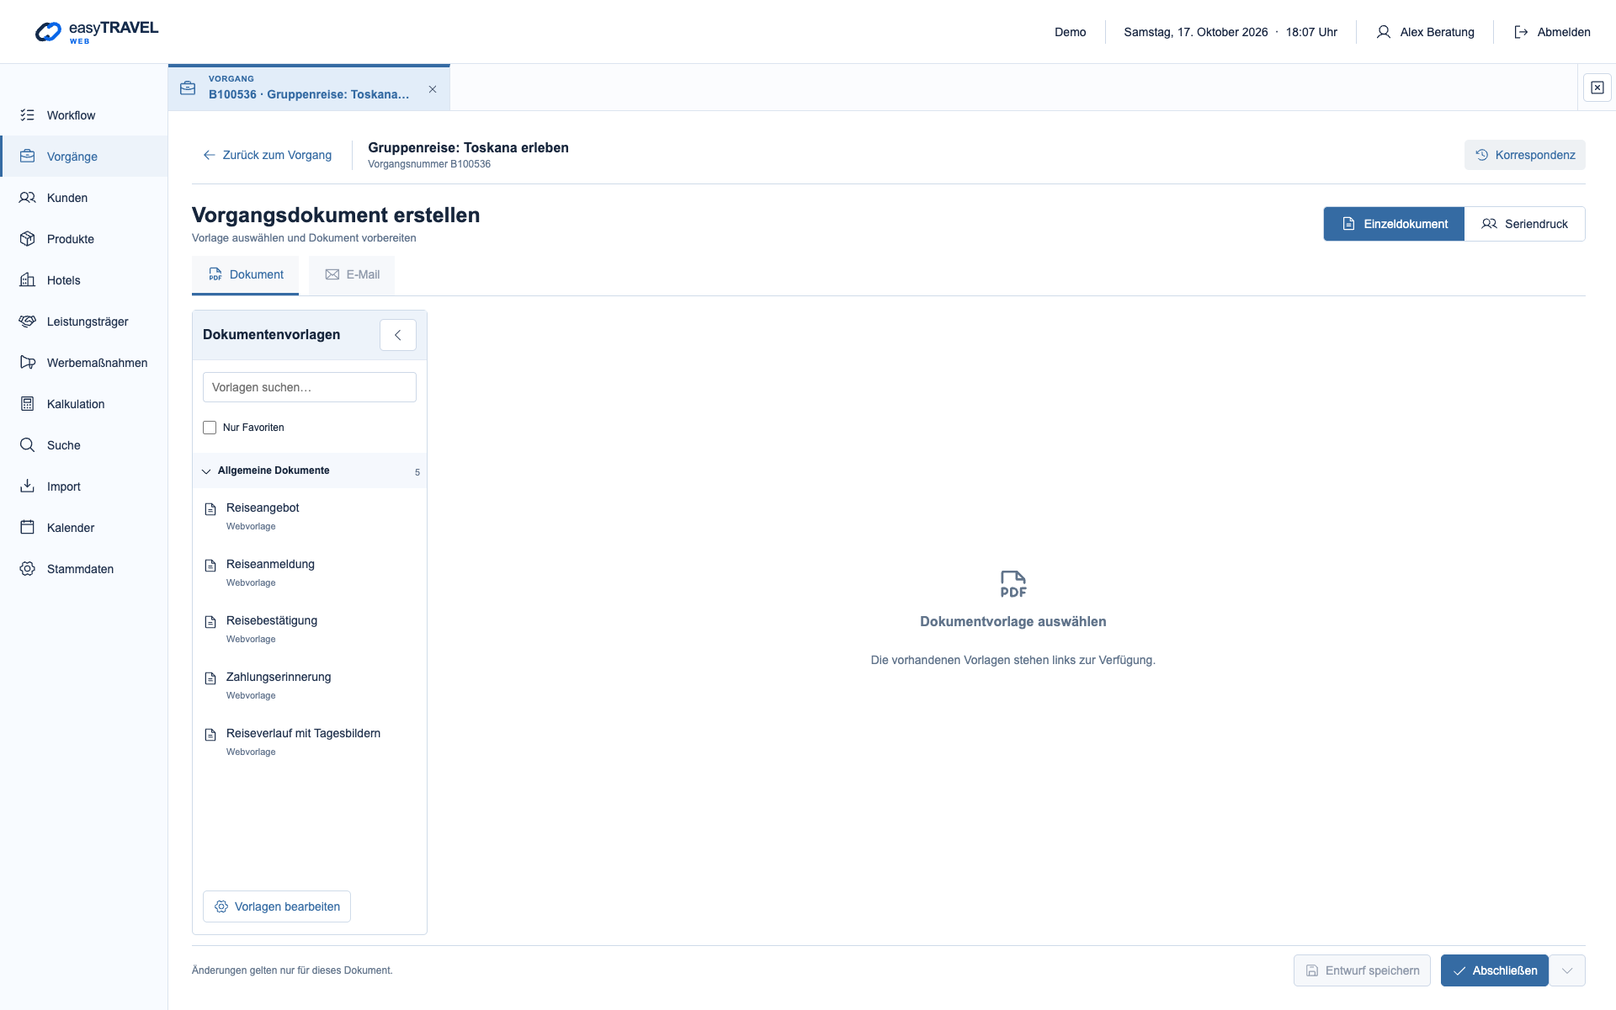Select the Reiseangebot template

pyautogui.click(x=310, y=517)
